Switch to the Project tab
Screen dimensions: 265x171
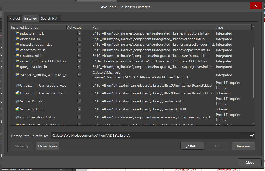point(15,18)
